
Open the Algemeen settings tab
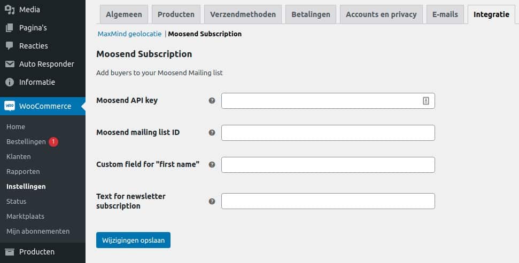coord(124,14)
